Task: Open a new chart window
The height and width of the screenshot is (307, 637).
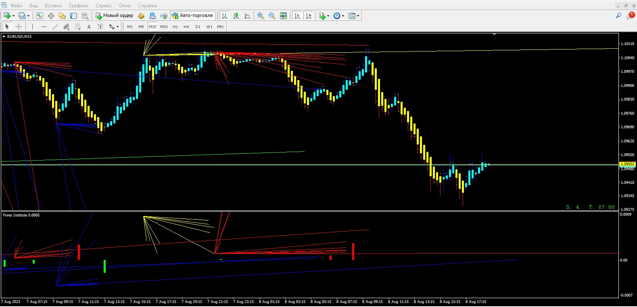Action: coord(7,16)
